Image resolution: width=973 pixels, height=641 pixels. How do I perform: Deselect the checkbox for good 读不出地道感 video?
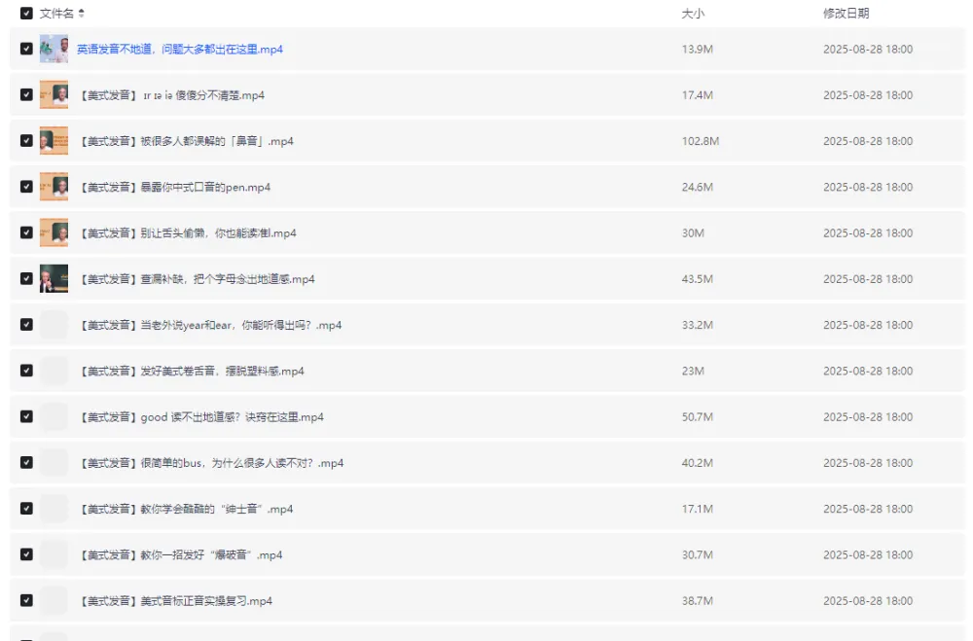(x=26, y=416)
